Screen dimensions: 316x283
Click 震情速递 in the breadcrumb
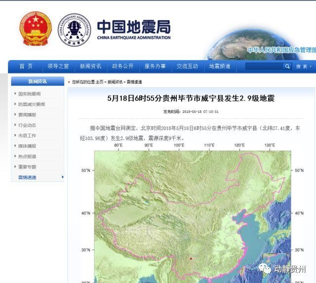(x=134, y=82)
